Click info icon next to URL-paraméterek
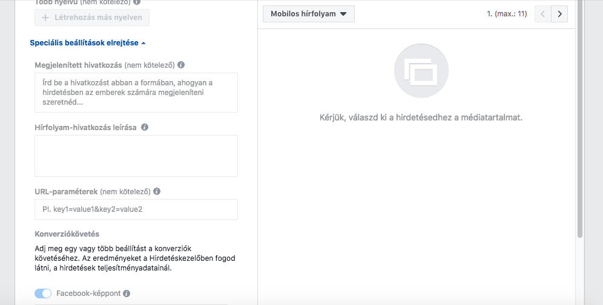Screen dimensions: 603x305 157,191
